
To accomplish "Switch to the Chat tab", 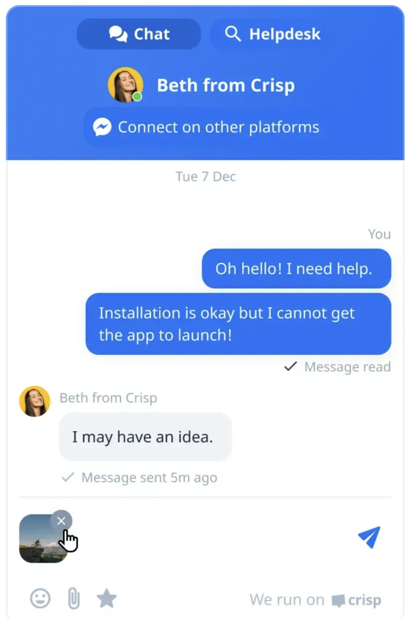I will (x=139, y=34).
